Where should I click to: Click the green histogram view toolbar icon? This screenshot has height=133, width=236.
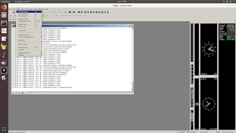(74, 12)
